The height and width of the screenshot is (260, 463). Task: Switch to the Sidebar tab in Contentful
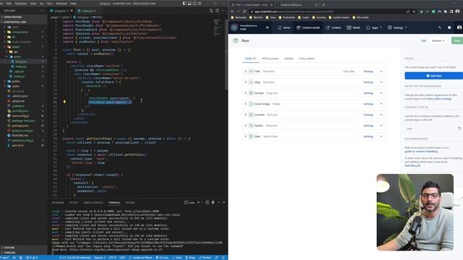289,58
